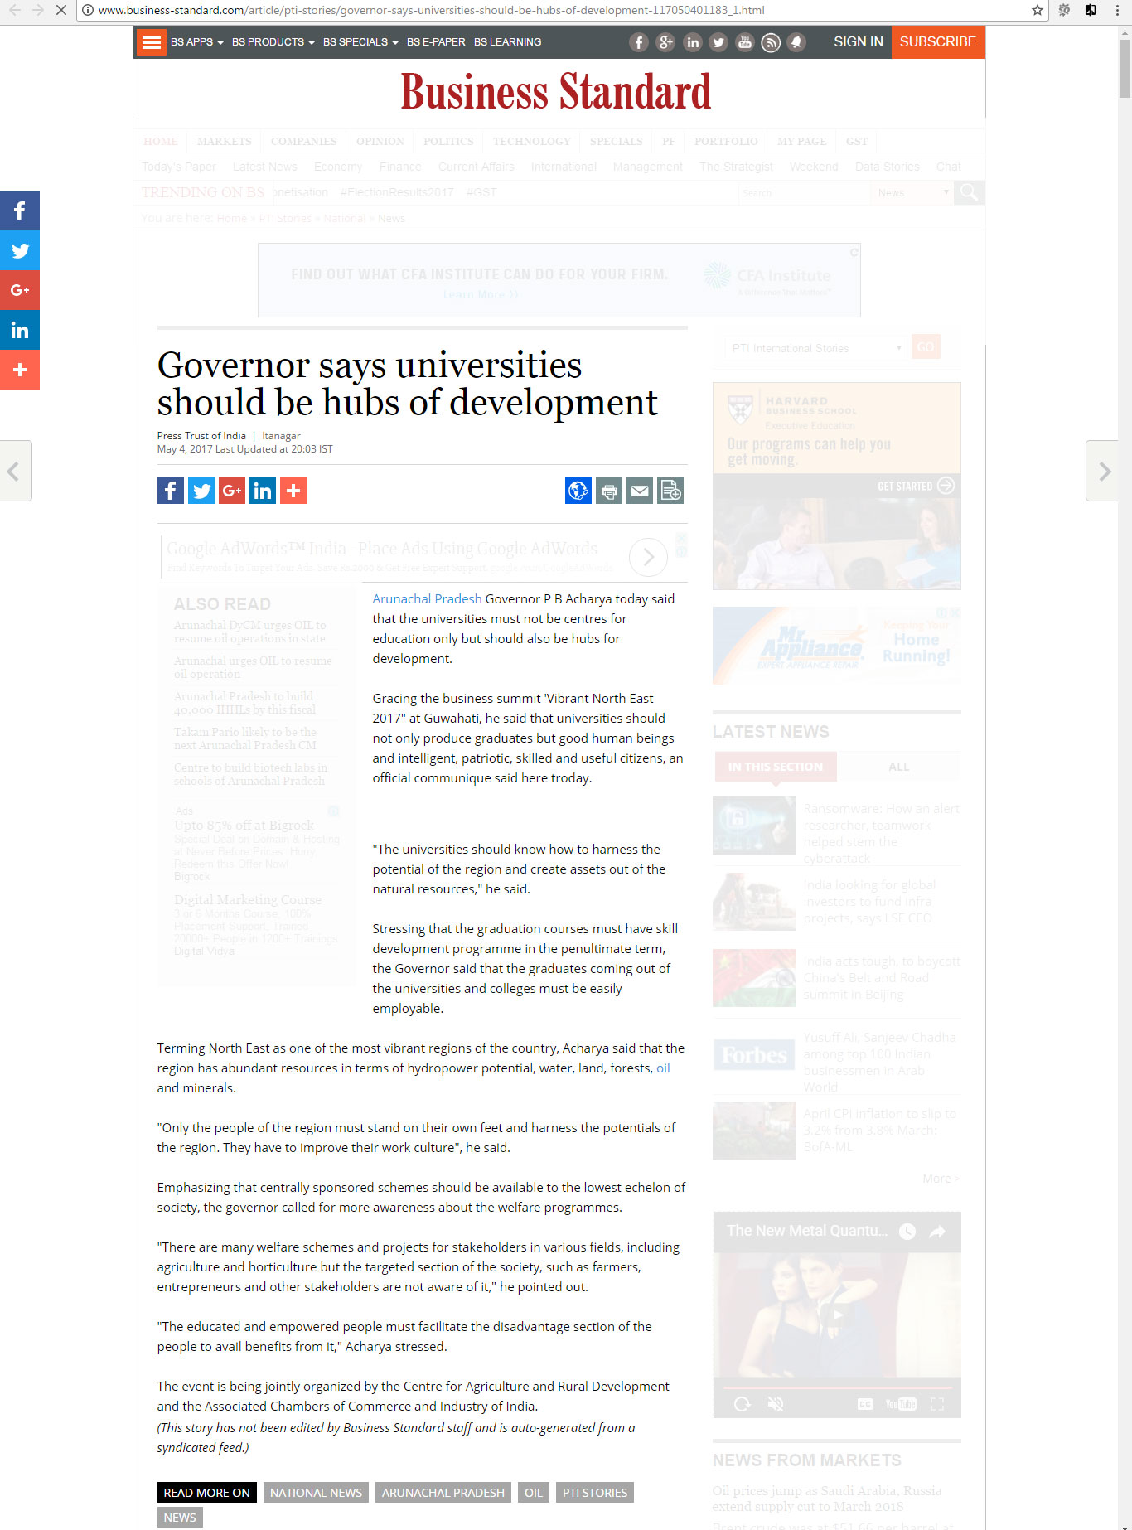Viewport: 1132px width, 1530px height.
Task: Expand the BS APPS dropdown
Action: [196, 42]
